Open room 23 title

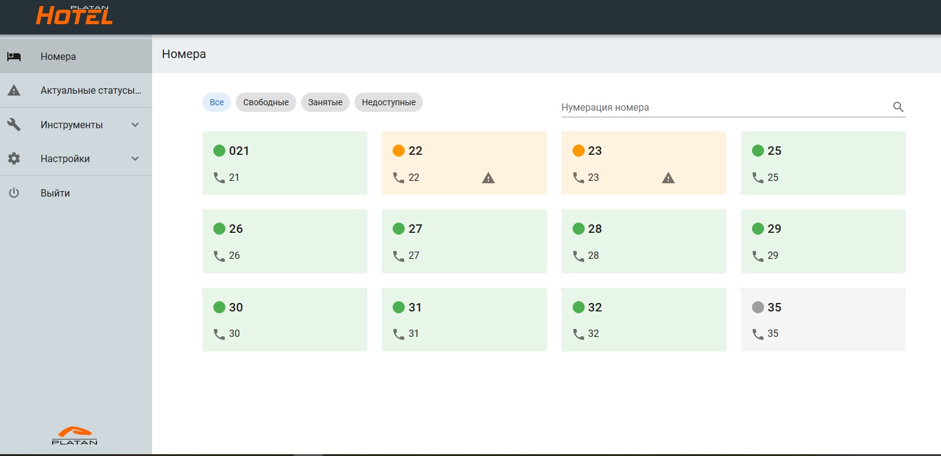pos(595,151)
